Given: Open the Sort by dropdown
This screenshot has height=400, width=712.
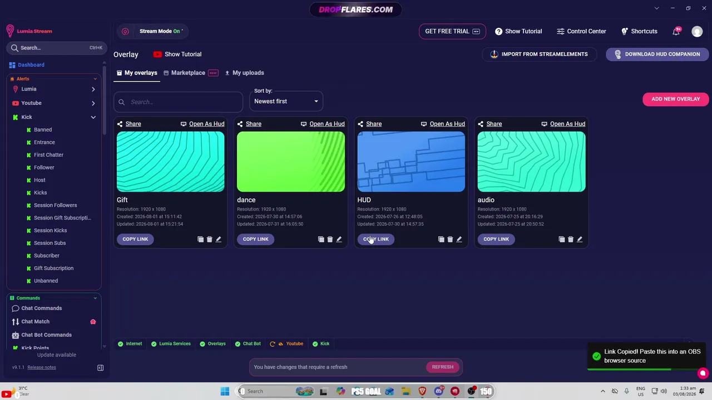Looking at the screenshot, I should (x=286, y=101).
